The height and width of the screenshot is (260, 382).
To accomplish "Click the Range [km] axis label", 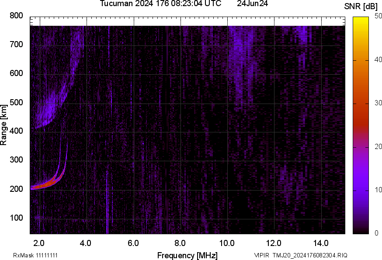I will click(4, 125).
